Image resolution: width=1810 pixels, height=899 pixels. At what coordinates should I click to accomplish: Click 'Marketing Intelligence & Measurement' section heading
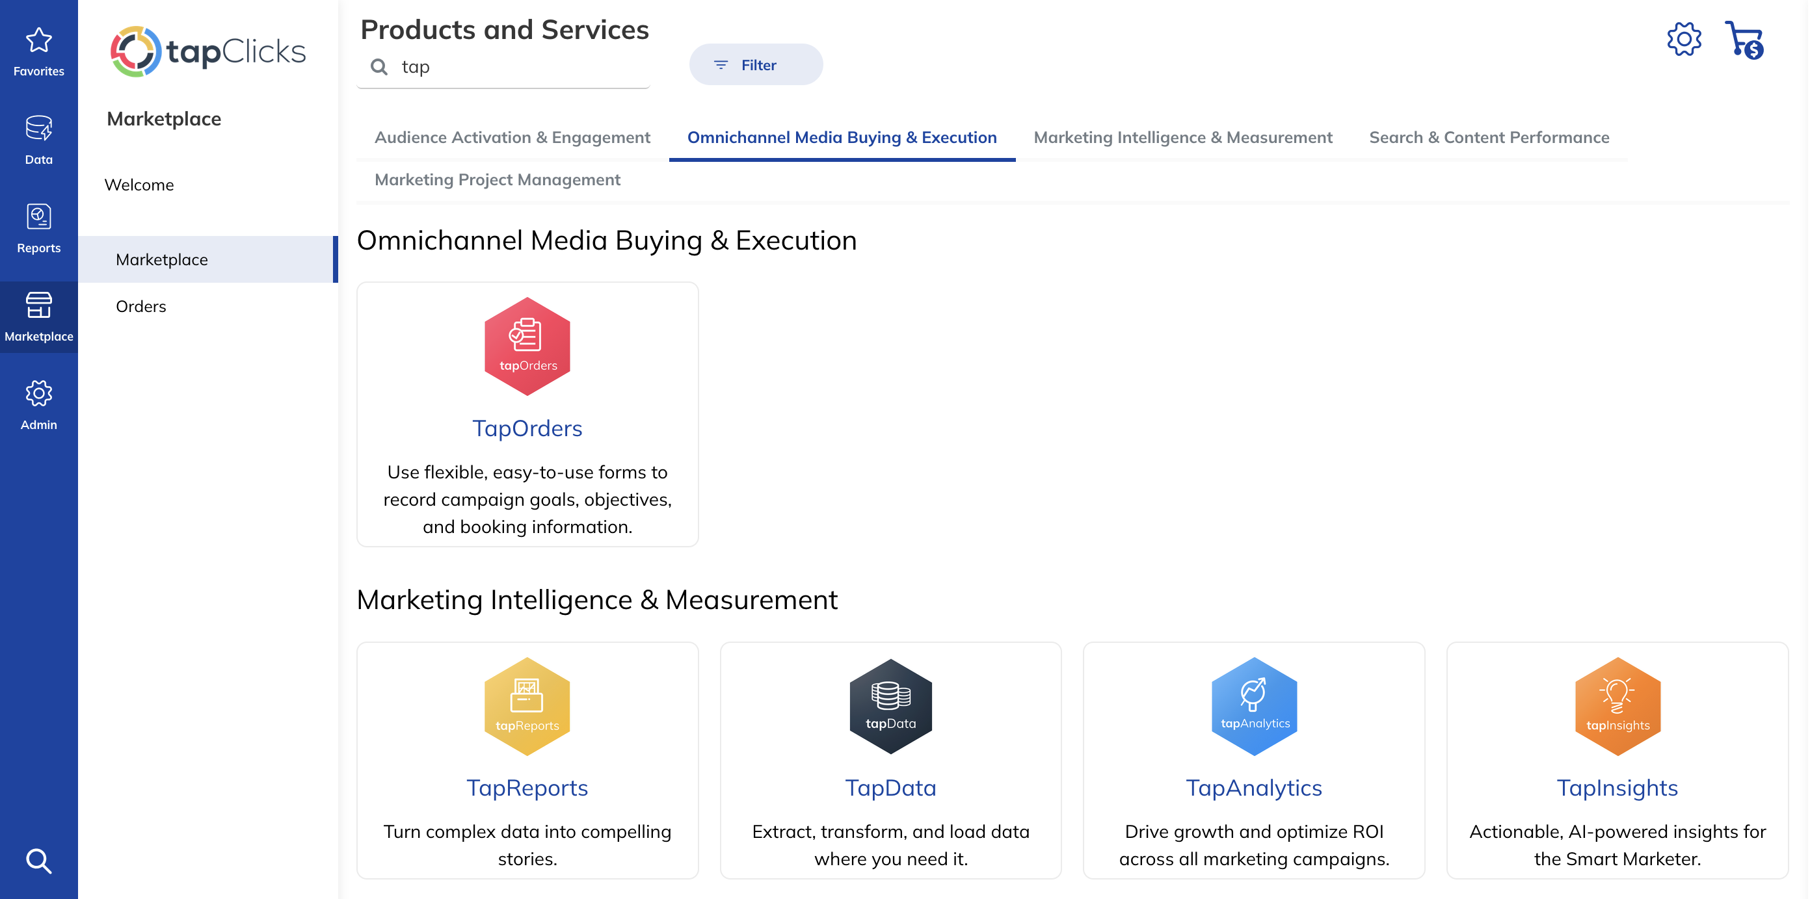596,600
